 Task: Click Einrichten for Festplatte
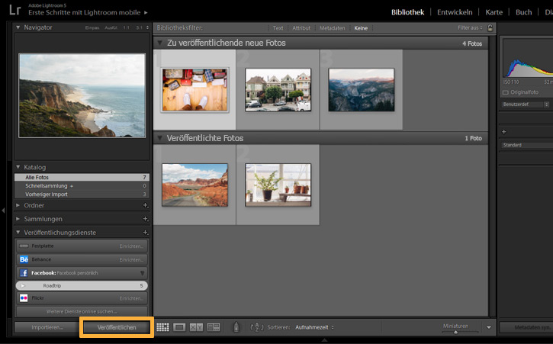[131, 246]
